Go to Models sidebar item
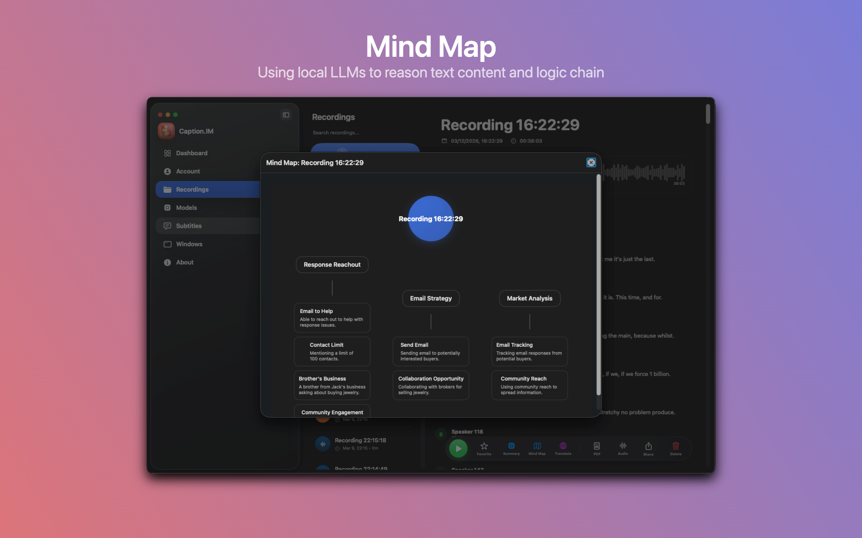 pos(186,207)
